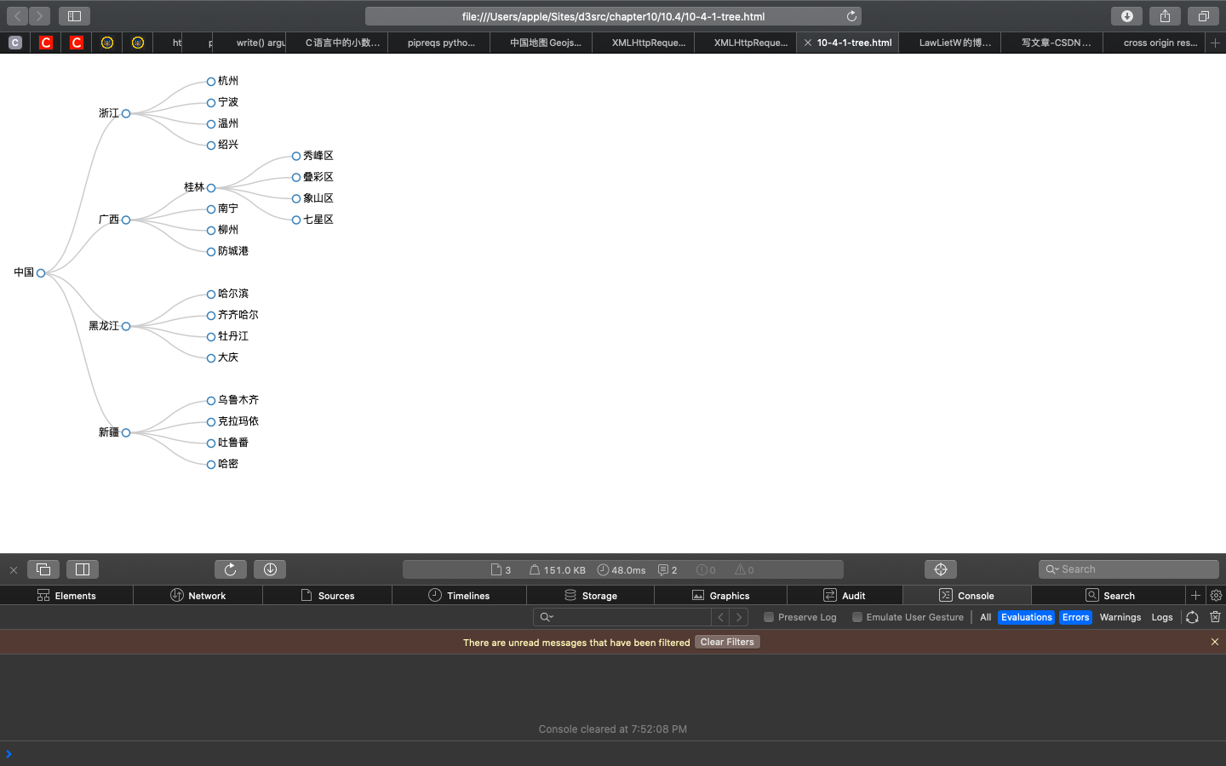The image size is (1226, 766).
Task: Enable the Emulate User Gesture checkbox
Action: point(856,617)
